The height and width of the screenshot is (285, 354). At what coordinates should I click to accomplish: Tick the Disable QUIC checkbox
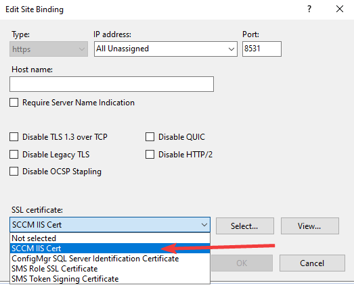coord(150,137)
